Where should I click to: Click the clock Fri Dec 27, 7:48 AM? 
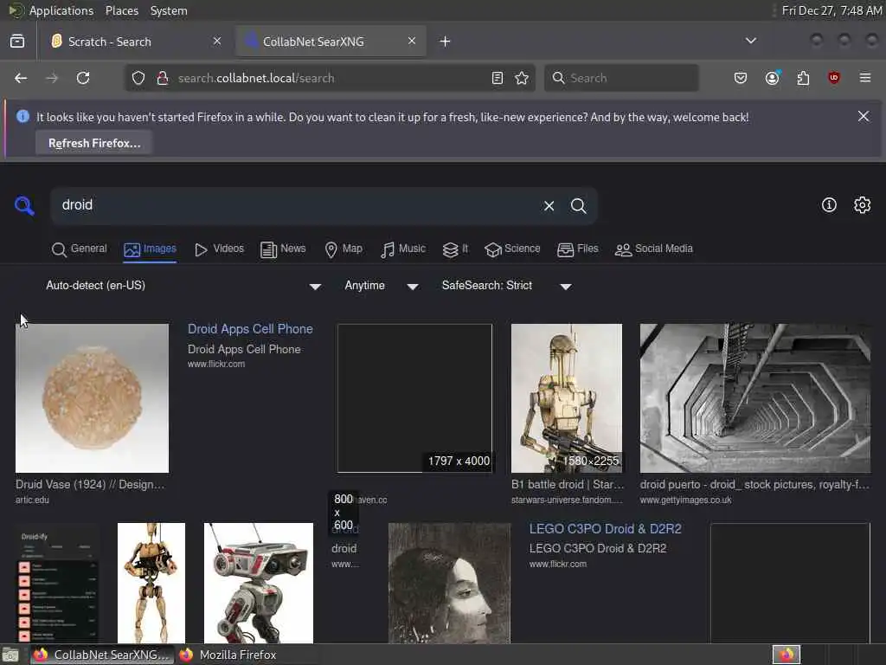click(x=831, y=10)
